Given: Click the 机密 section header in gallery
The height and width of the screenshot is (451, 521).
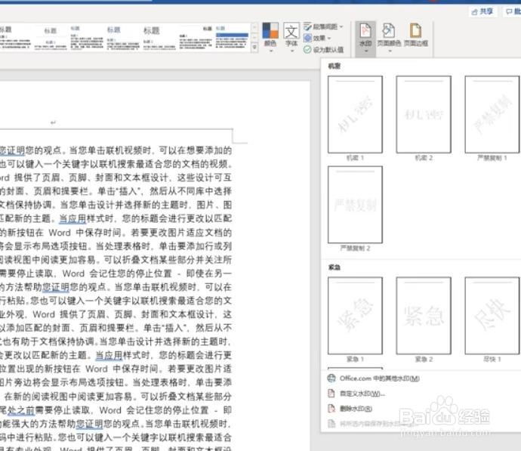Looking at the screenshot, I should click(x=334, y=66).
